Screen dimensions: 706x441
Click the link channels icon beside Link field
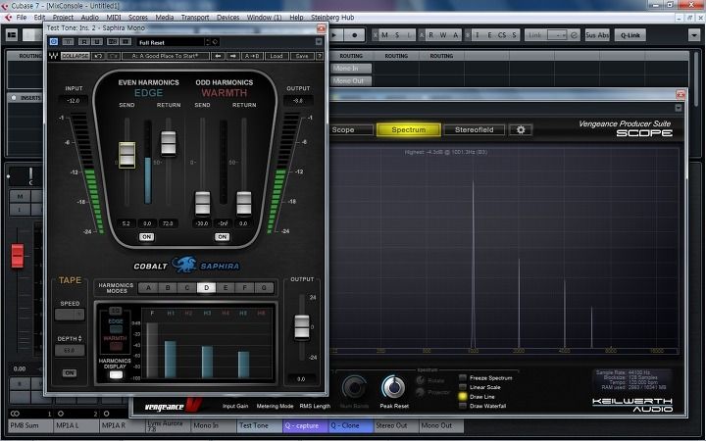click(x=574, y=34)
